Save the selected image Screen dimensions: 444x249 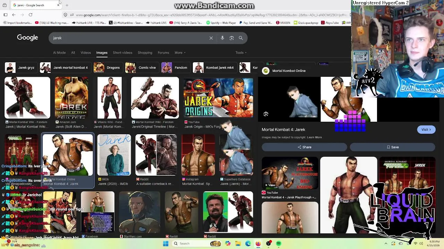[x=392, y=147]
